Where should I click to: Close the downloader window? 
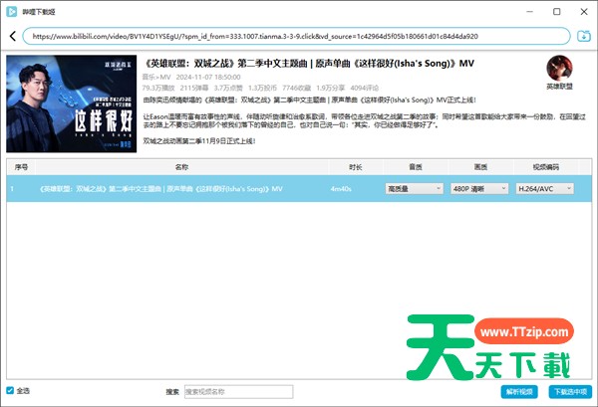click(x=584, y=12)
